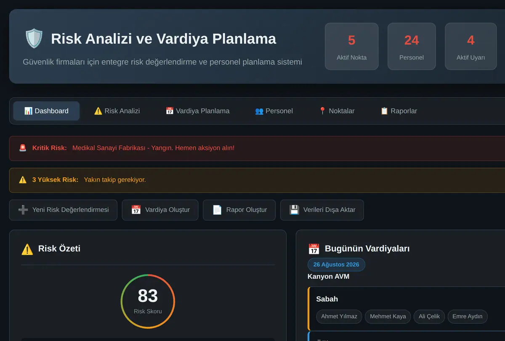Click the Vardiya Oluştur button
The height and width of the screenshot is (341, 505).
tap(160, 210)
